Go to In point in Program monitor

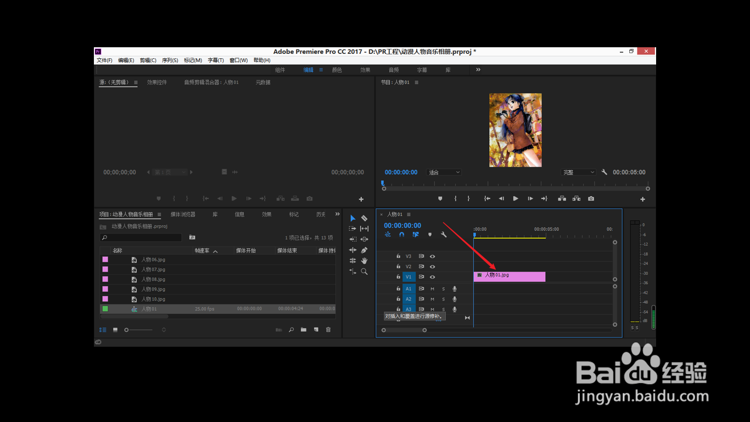487,198
